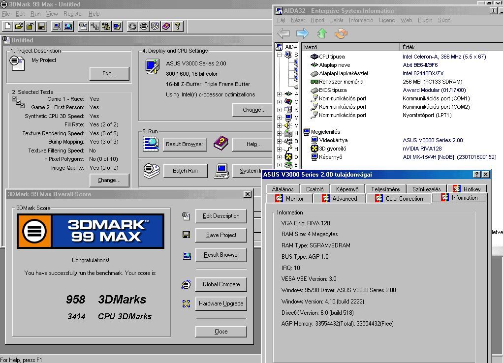Click the ? help button on ASUS properties dialog
Viewport: 503px width, 363px height.
pos(477,175)
